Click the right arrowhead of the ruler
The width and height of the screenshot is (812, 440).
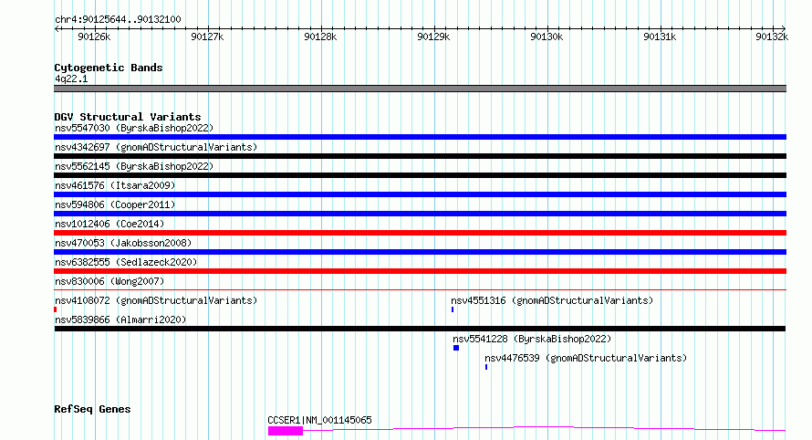click(x=784, y=29)
